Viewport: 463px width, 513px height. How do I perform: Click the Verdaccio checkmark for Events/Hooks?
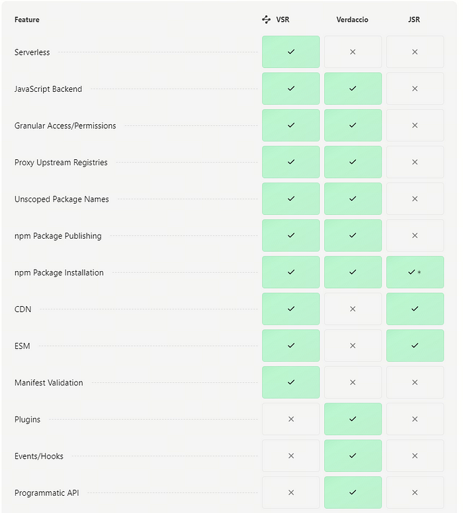pos(353,455)
